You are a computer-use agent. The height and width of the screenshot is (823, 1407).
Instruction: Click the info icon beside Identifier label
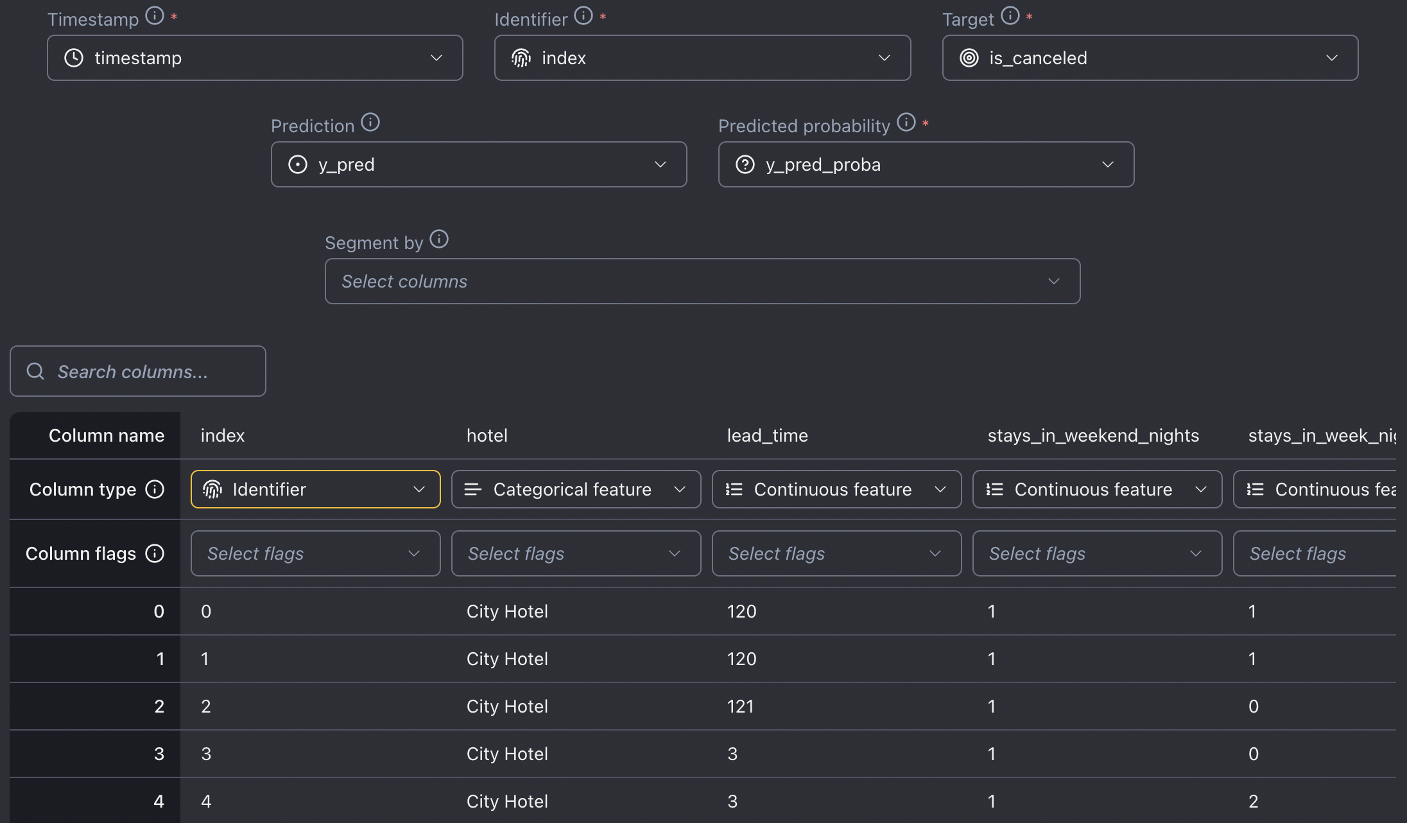pyautogui.click(x=583, y=15)
